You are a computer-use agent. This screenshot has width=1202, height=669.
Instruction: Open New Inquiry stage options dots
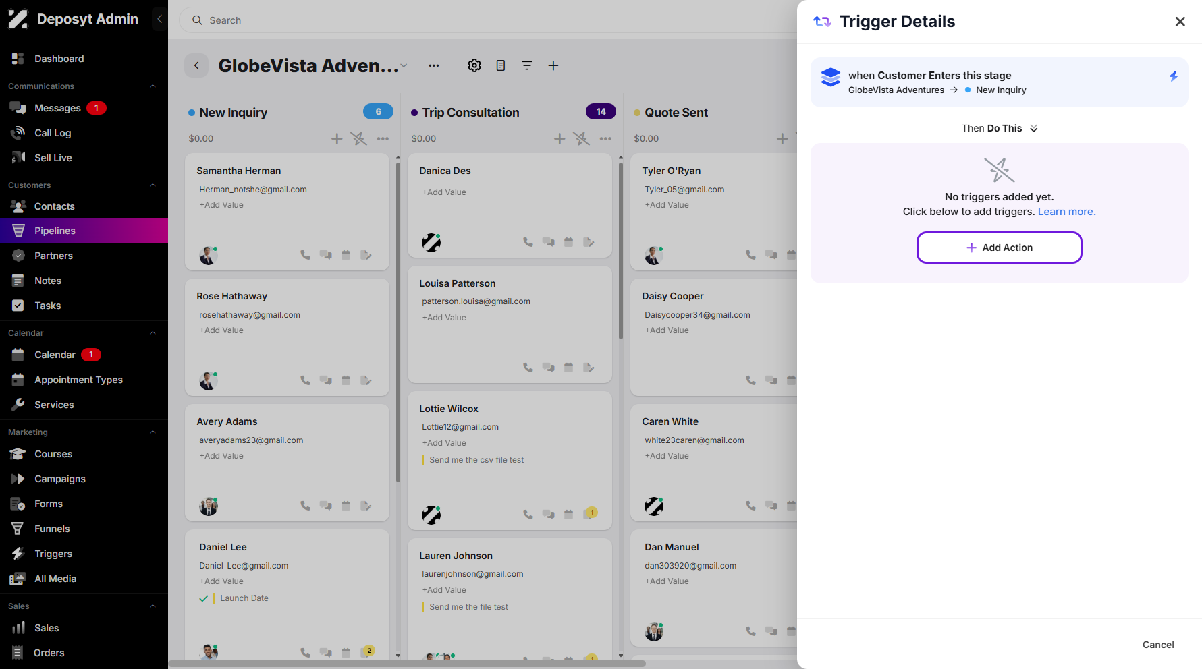click(383, 138)
